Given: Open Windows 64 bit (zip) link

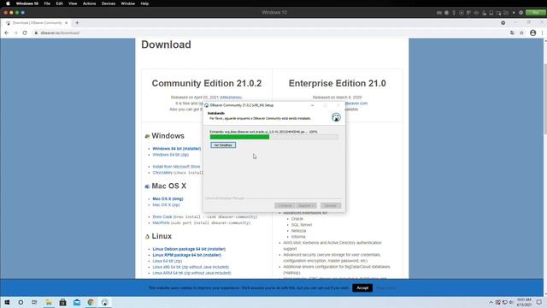Looking at the screenshot, I should (171, 155).
